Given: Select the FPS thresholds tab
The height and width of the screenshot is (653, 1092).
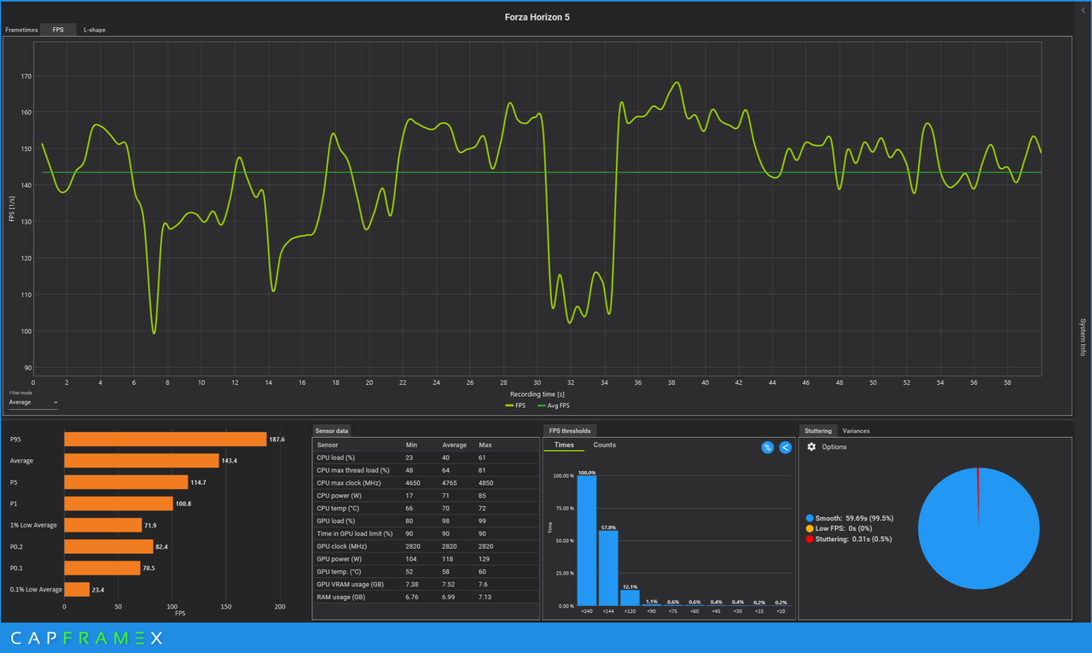Looking at the screenshot, I should point(570,431).
